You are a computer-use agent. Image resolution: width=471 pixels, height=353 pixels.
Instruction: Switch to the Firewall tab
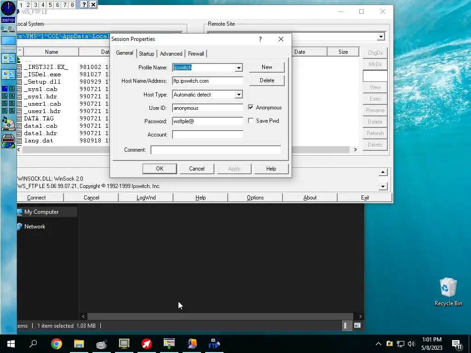pyautogui.click(x=196, y=54)
